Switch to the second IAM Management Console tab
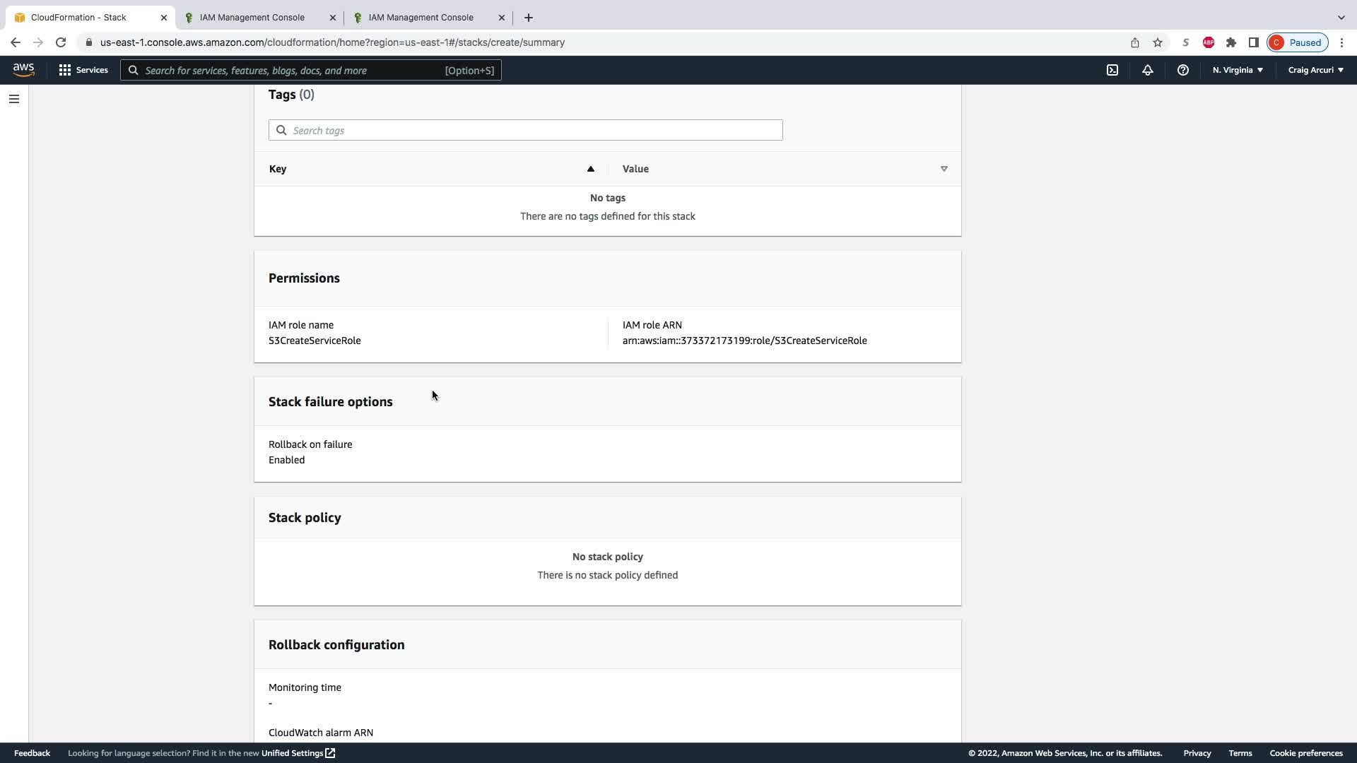 pos(252,18)
